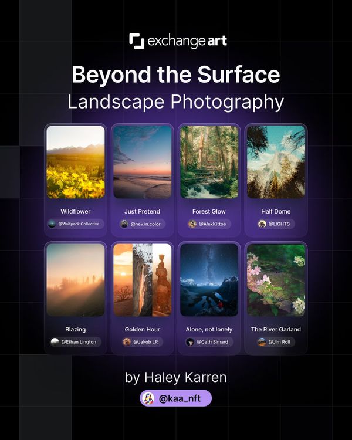Open the Half Dome photo thumbnail
Screen dimensions: 352x440
point(276,162)
